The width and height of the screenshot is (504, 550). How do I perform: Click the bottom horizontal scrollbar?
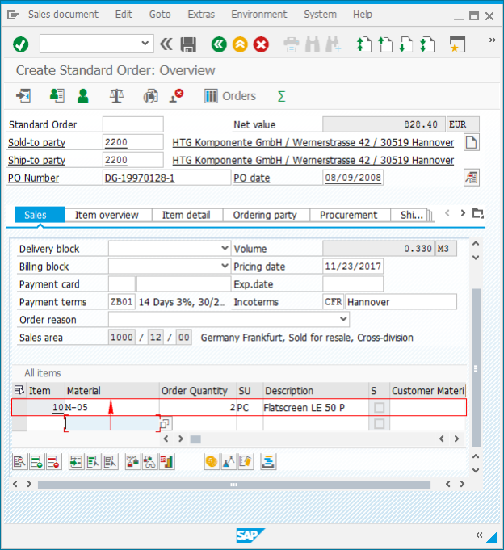pos(242,484)
